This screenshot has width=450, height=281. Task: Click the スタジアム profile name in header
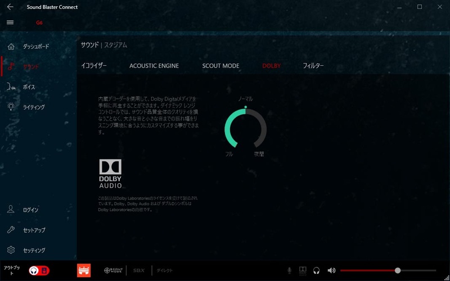(x=116, y=45)
